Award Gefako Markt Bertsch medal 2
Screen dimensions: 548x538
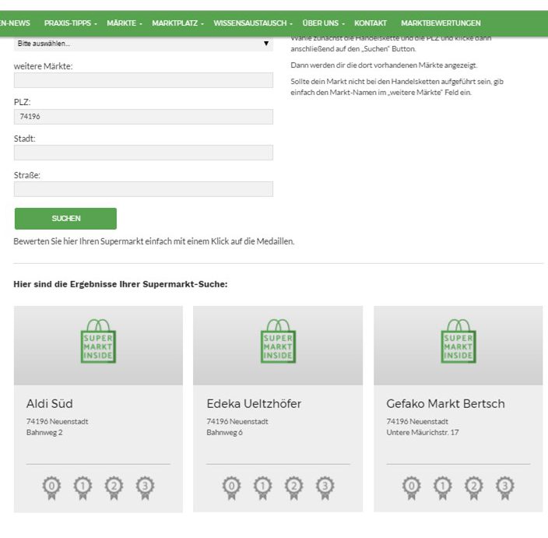click(474, 487)
